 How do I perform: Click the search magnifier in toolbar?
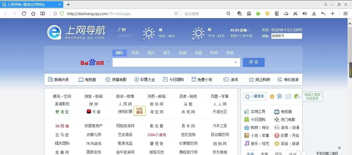tap(228, 14)
